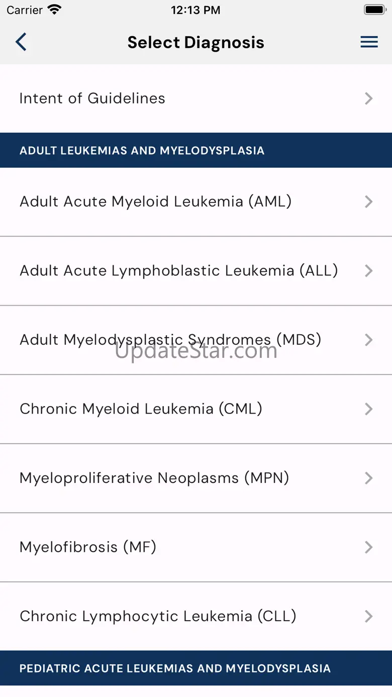This screenshot has height=697, width=392.
Task: Select Adult Acute Lymphoblastic Leukemia (ALL)
Action: coord(178,271)
